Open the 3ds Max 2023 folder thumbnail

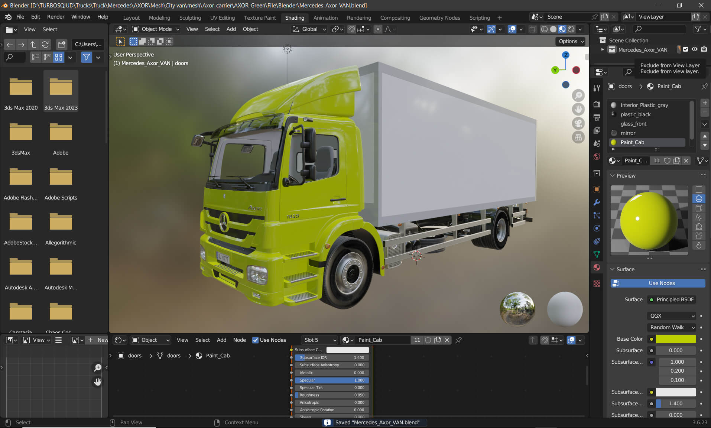tap(61, 91)
